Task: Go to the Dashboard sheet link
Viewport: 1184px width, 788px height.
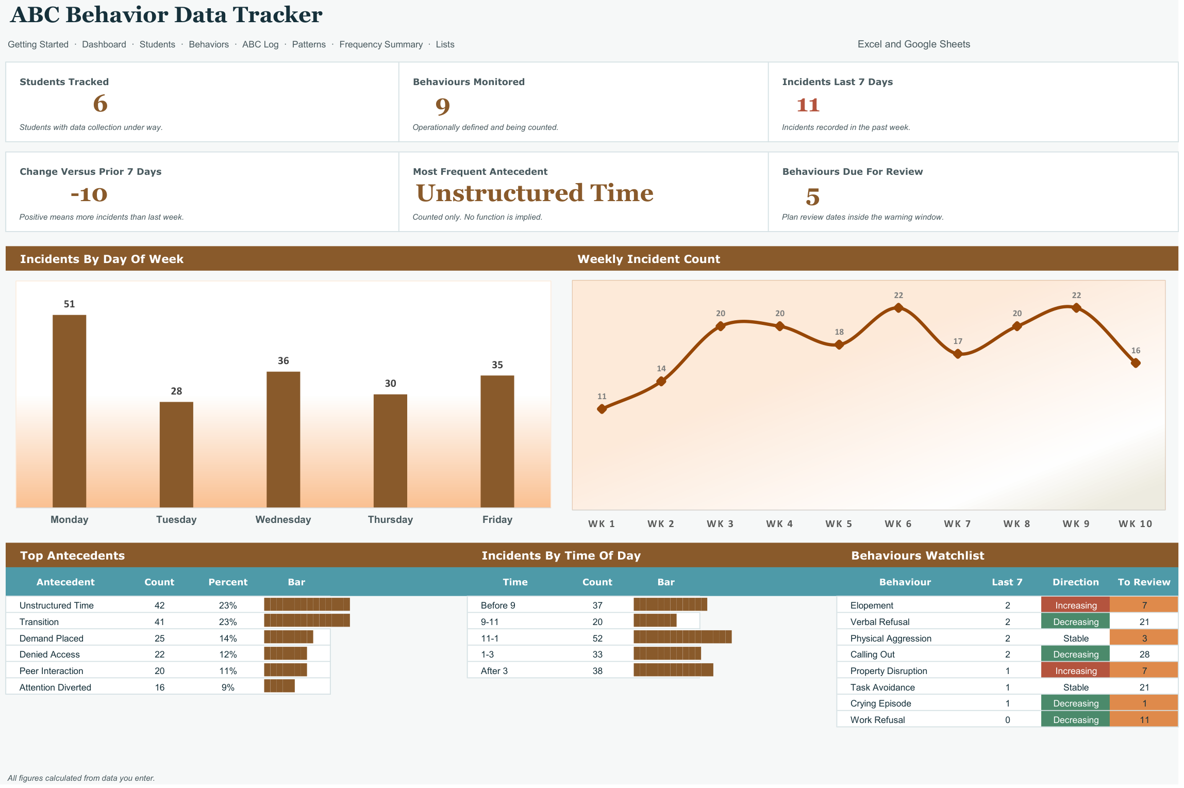Action: click(x=104, y=44)
